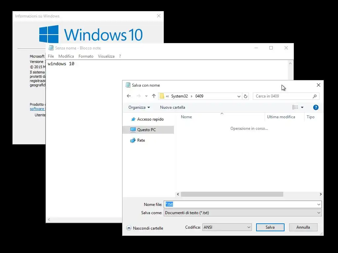Sort files by Nome column
The image size is (338, 253).
186,117
